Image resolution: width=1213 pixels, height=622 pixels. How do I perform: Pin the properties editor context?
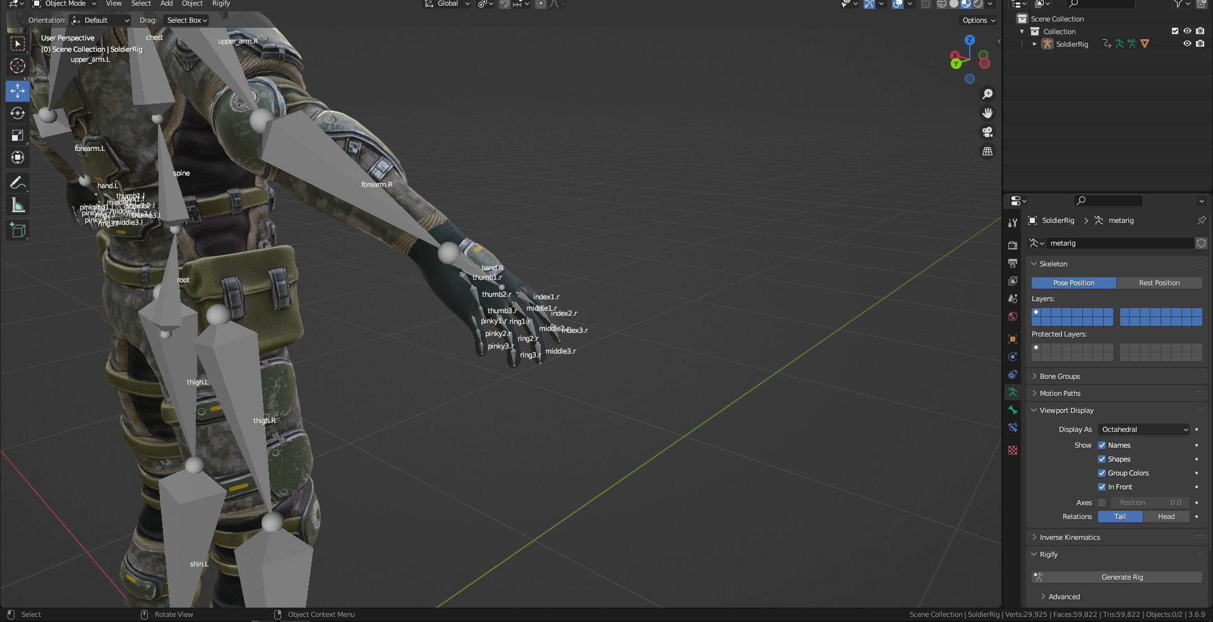(1201, 220)
